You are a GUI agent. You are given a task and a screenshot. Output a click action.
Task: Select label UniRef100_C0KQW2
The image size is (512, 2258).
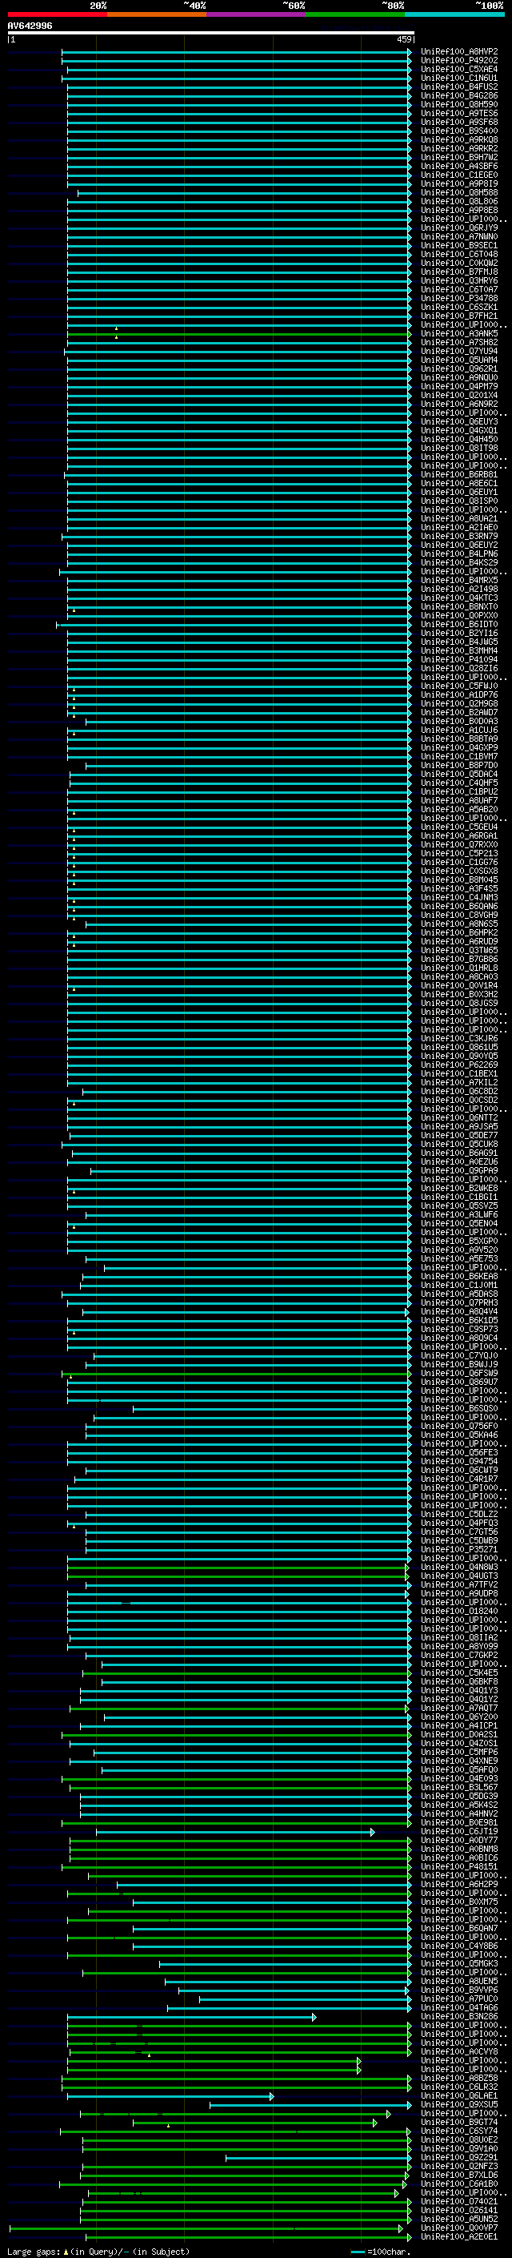[x=459, y=263]
